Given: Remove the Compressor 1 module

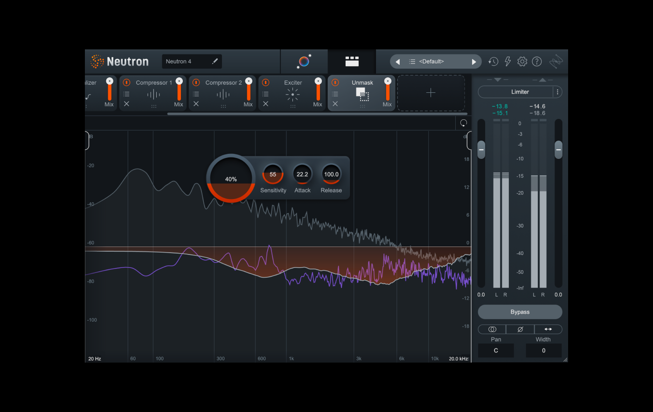Looking at the screenshot, I should click(x=126, y=103).
